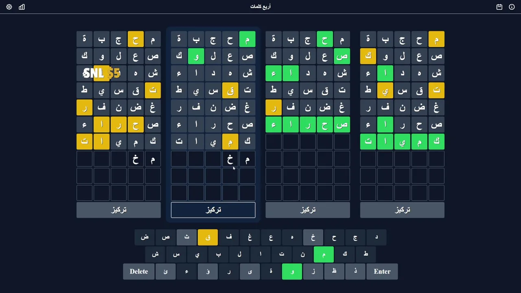Click the first board's تركيز button
The height and width of the screenshot is (293, 521).
(118, 210)
